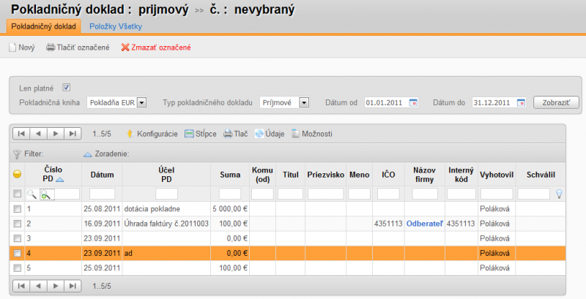Viewport: 586px width, 299px height.
Task: Select checkbox for row number 3
Action: [17, 238]
